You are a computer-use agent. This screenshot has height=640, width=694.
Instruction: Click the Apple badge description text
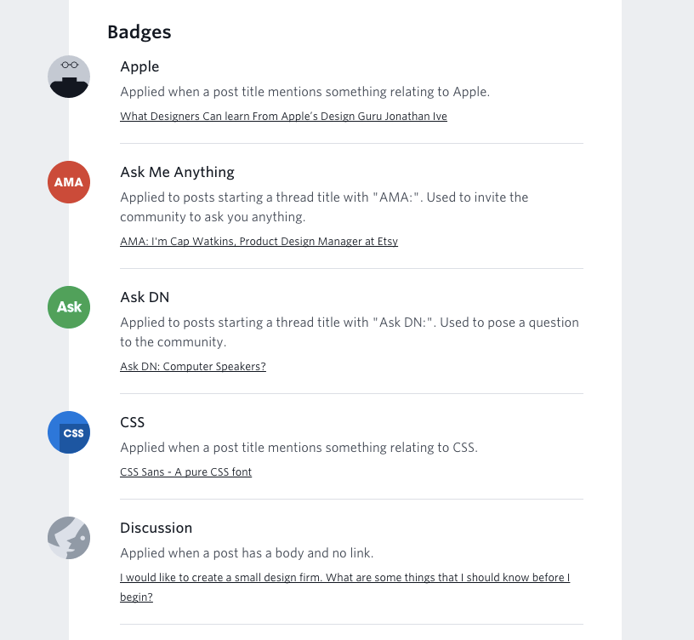[305, 92]
